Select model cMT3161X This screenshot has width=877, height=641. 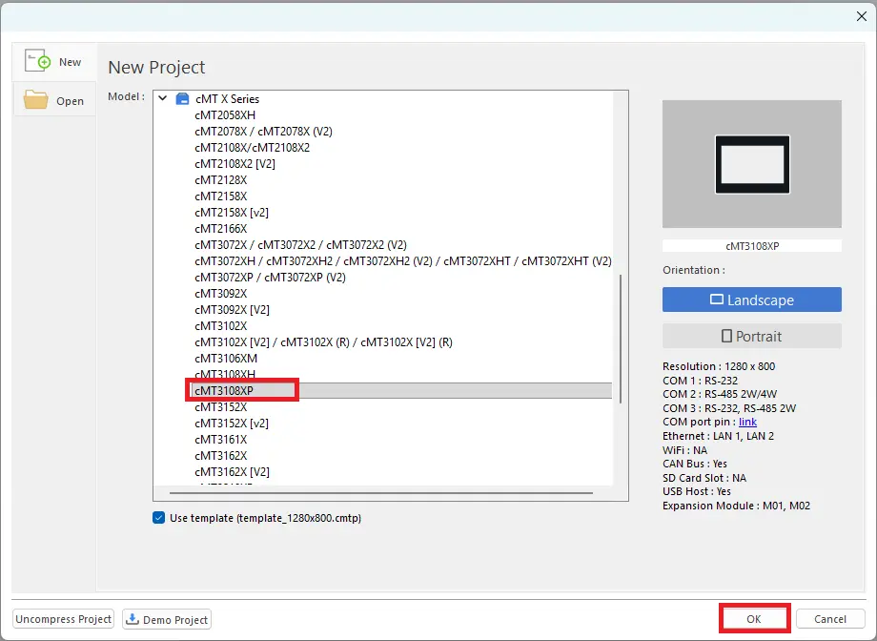[221, 440]
